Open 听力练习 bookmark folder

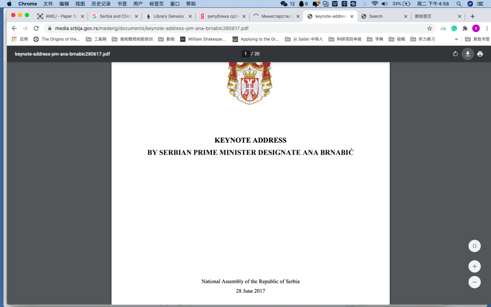[422, 39]
